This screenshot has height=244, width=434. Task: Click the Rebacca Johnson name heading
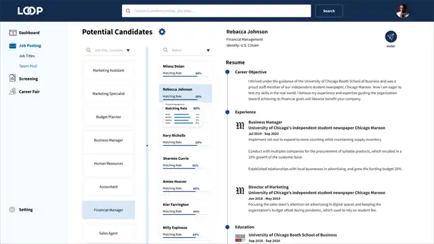coord(247,32)
